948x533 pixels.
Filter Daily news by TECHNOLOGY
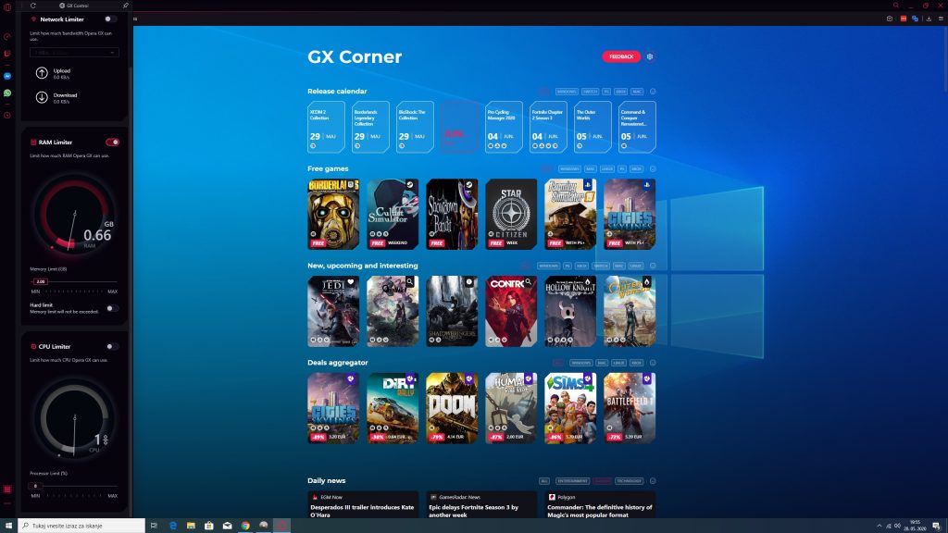pos(629,481)
